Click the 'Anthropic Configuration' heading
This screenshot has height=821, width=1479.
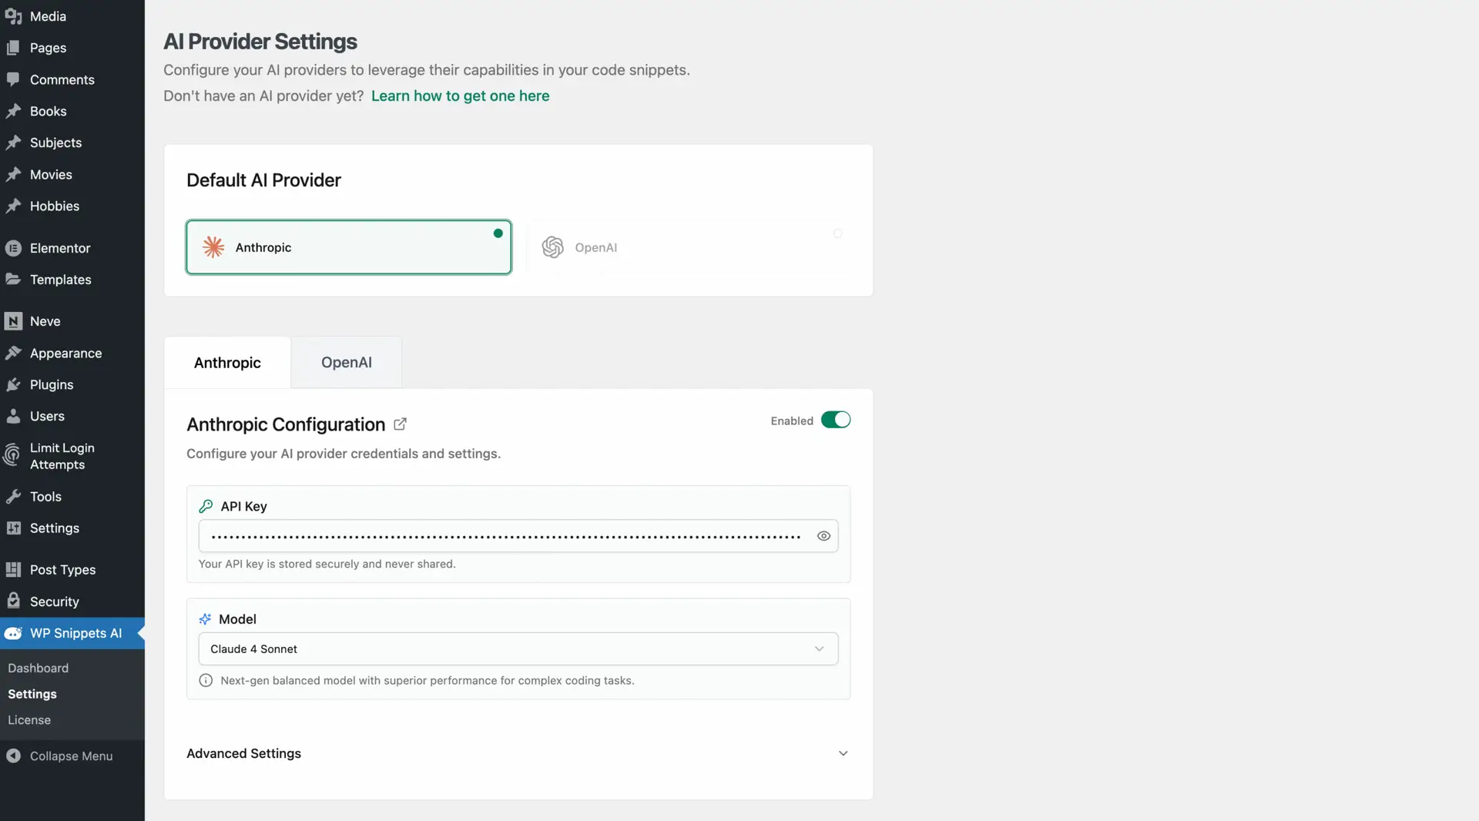(x=286, y=424)
